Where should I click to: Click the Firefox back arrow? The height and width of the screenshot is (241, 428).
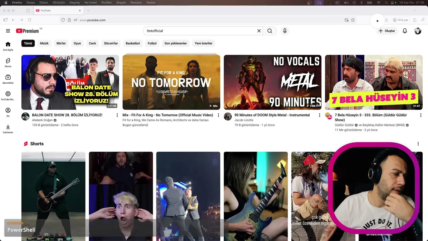tap(13, 20)
